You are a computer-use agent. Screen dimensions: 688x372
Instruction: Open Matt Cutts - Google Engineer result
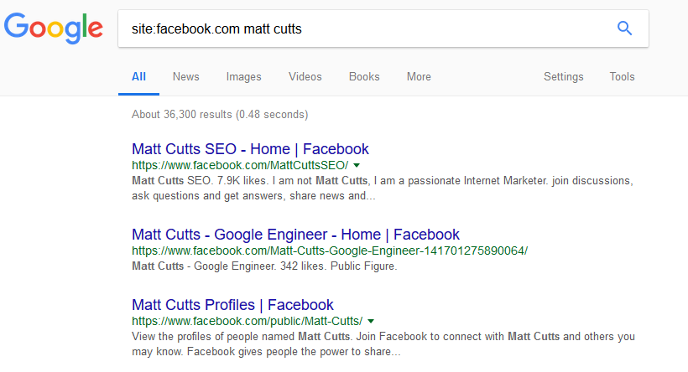(295, 235)
